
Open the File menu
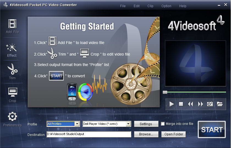click(123, 6)
